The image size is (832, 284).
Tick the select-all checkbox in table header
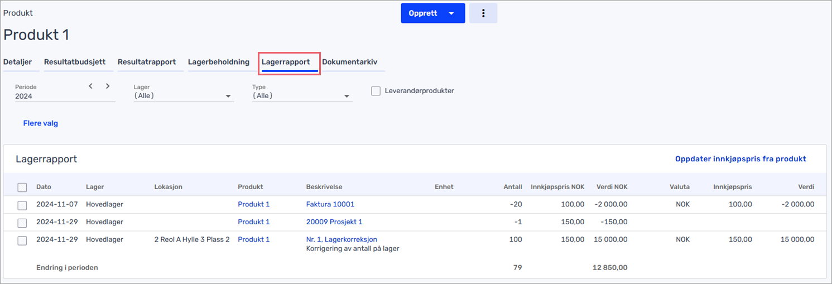(22, 187)
